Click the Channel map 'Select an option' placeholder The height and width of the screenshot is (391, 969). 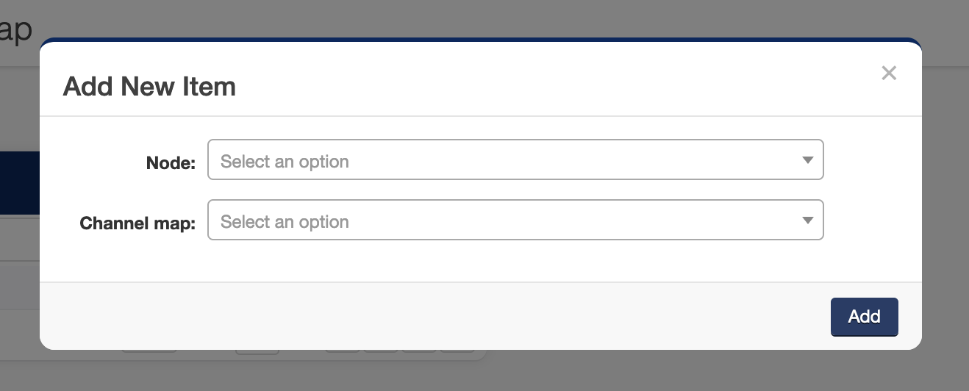(x=285, y=222)
